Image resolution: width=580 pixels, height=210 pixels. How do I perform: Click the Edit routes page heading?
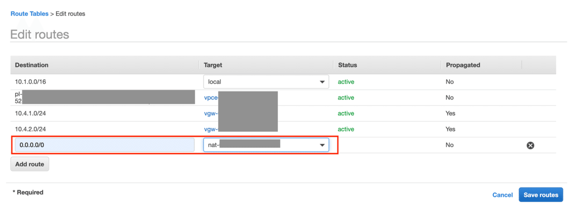click(x=40, y=35)
